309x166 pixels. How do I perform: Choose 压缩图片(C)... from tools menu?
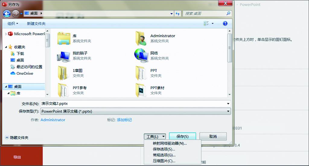tap(164, 161)
